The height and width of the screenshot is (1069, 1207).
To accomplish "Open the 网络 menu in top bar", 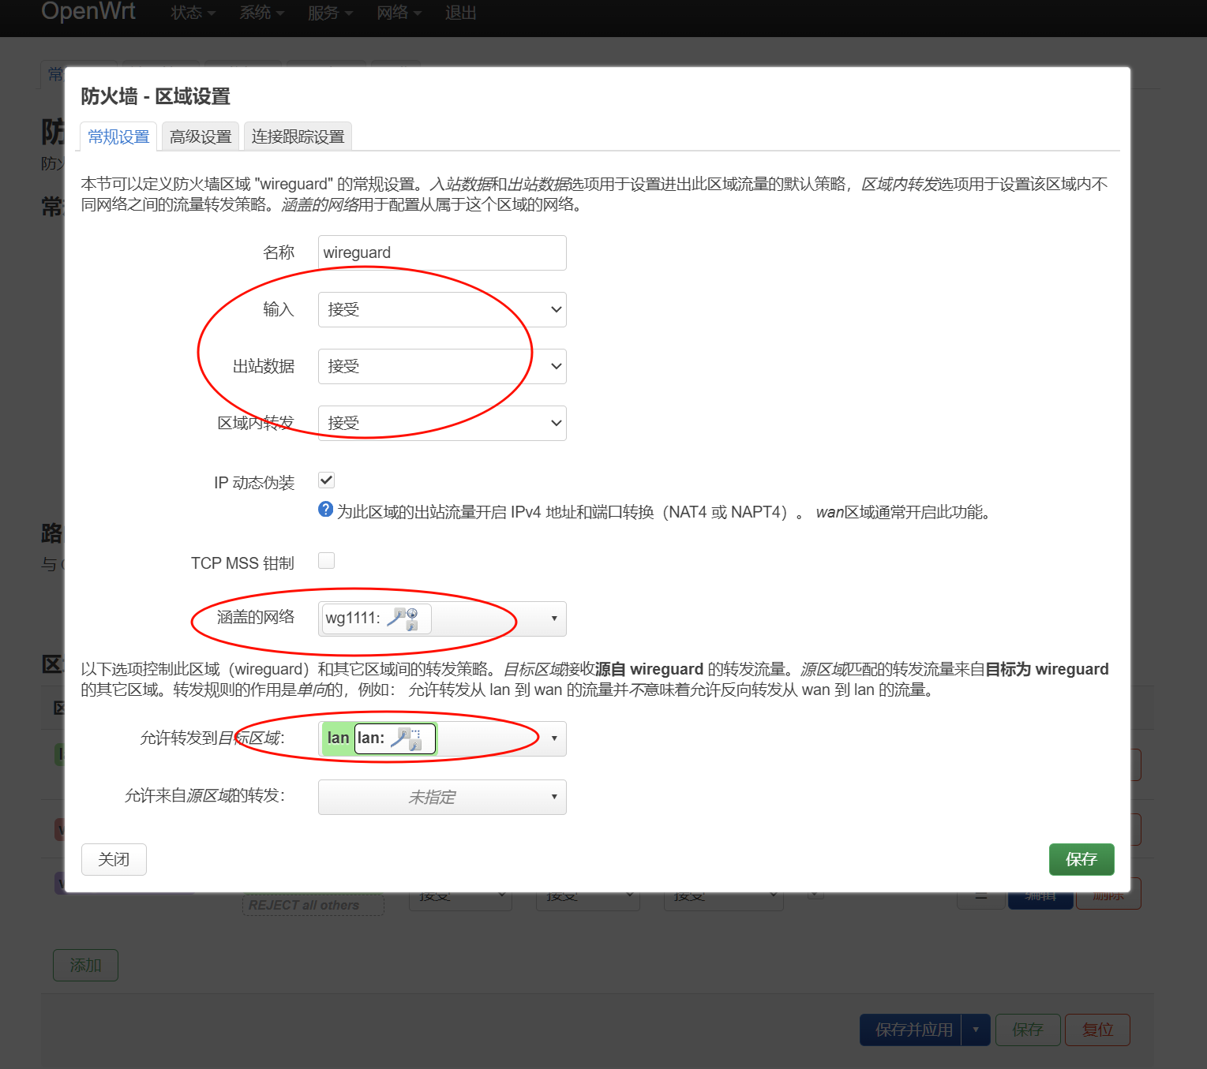I will pos(398,13).
